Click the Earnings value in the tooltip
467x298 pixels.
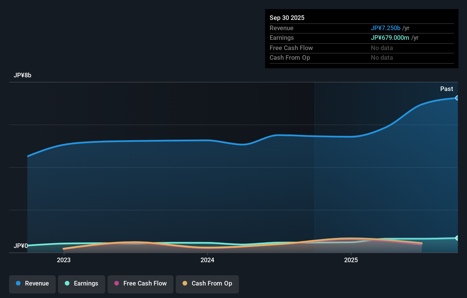(x=390, y=38)
